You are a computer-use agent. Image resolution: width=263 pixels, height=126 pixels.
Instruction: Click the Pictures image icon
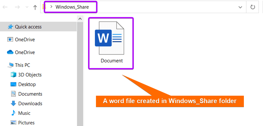(13, 122)
